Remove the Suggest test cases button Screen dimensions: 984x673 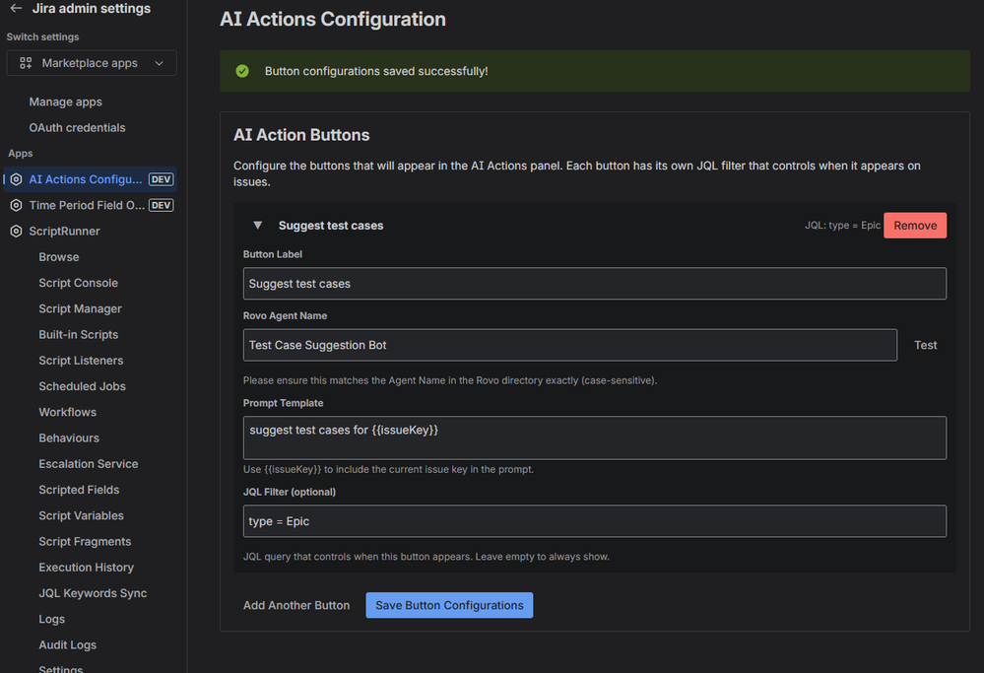[x=914, y=226]
